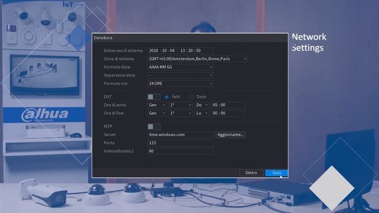Open the Ora di fine week-number dropdown
The height and width of the screenshot is (213, 379).
[180, 113]
